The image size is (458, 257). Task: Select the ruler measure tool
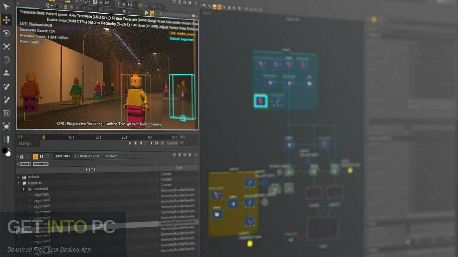(6, 139)
